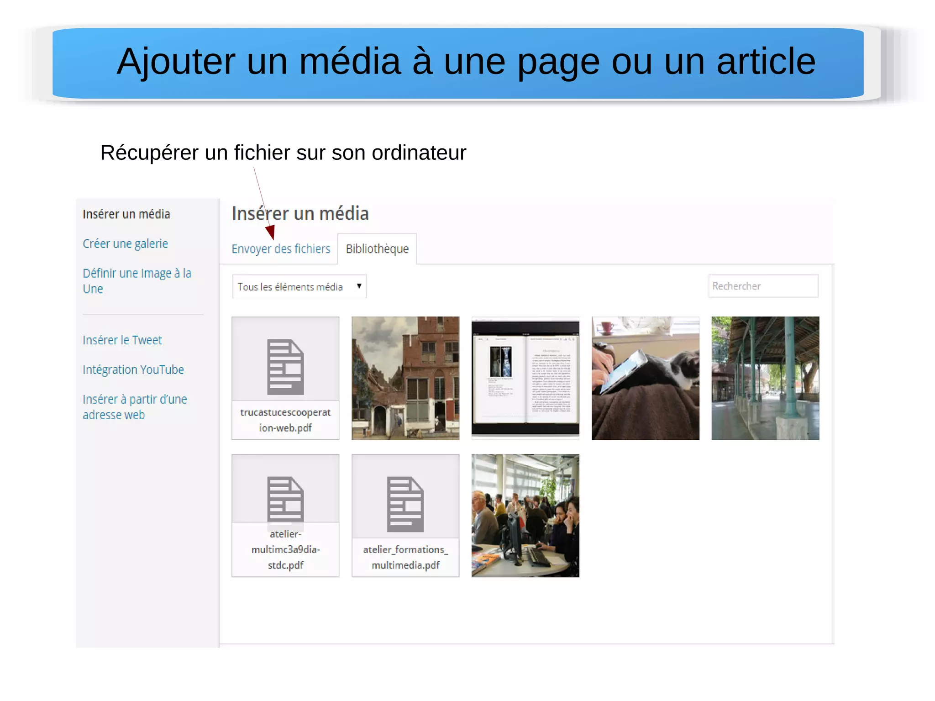Click the 'Insérer un média' sidebar item
Image resolution: width=935 pixels, height=701 pixels.
[126, 214]
